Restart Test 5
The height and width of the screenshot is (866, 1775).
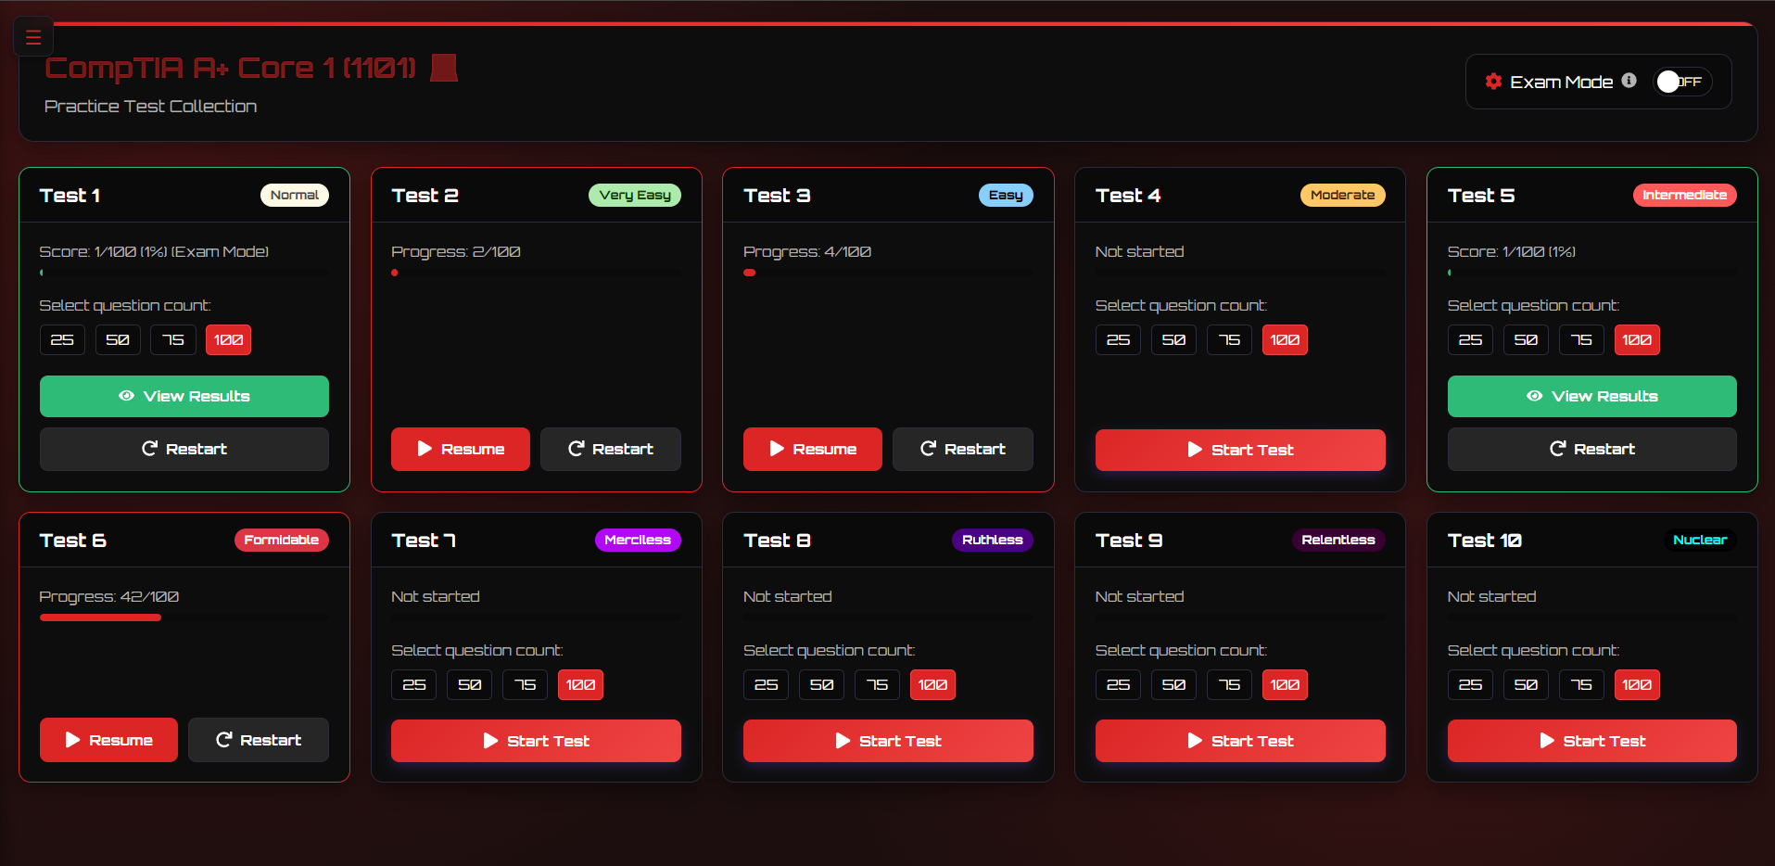click(x=1592, y=449)
